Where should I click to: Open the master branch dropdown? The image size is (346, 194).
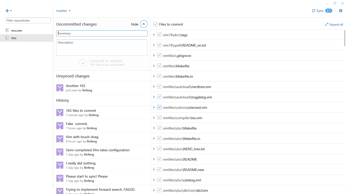pyautogui.click(x=63, y=11)
